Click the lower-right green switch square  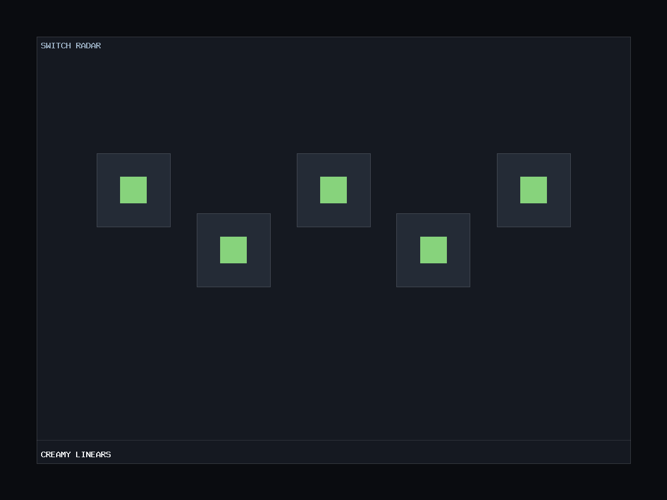point(434,250)
